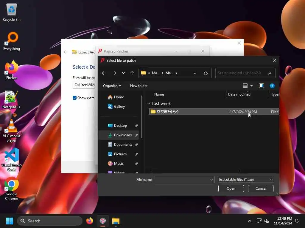Screen dimensions: 305x228
Task: Click the search magnifier icon
Action: (x=269, y=73)
